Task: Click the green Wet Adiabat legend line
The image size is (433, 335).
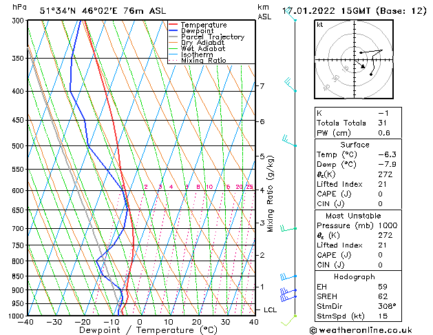Action: [173, 48]
